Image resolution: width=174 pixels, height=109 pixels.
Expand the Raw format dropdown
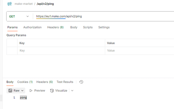coord(16,90)
